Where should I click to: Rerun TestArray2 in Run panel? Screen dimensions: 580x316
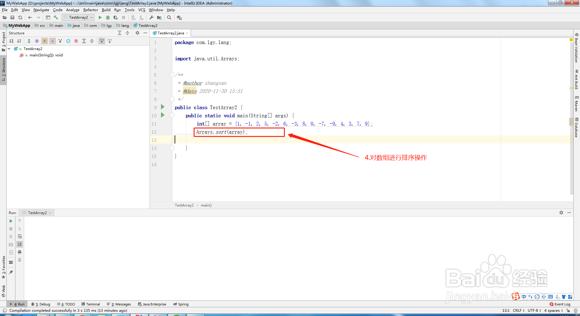tap(11, 221)
